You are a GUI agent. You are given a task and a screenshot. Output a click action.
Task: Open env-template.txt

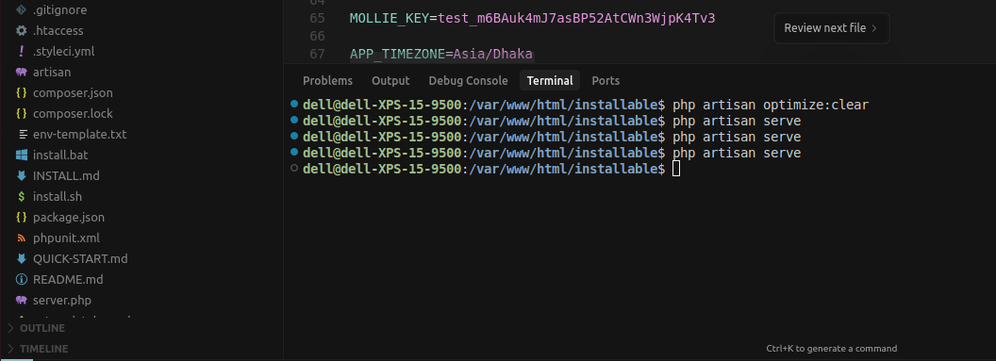click(x=79, y=135)
